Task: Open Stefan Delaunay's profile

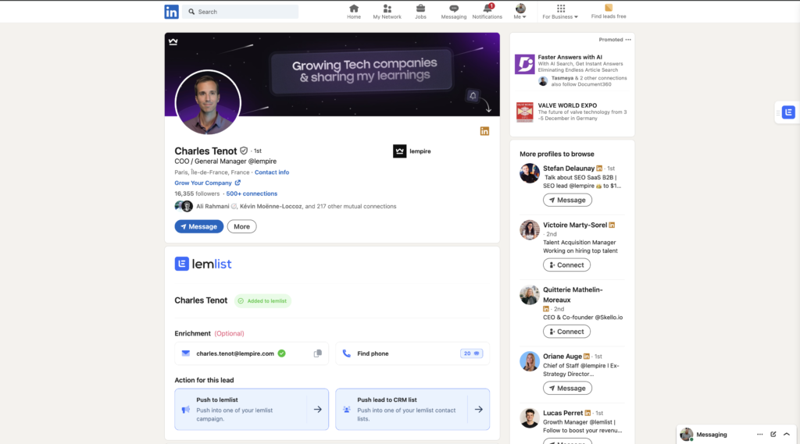Action: coord(569,169)
